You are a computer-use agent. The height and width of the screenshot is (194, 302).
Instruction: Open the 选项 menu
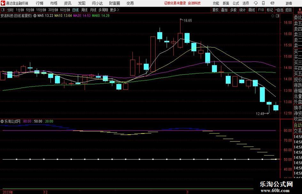coord(245,3)
